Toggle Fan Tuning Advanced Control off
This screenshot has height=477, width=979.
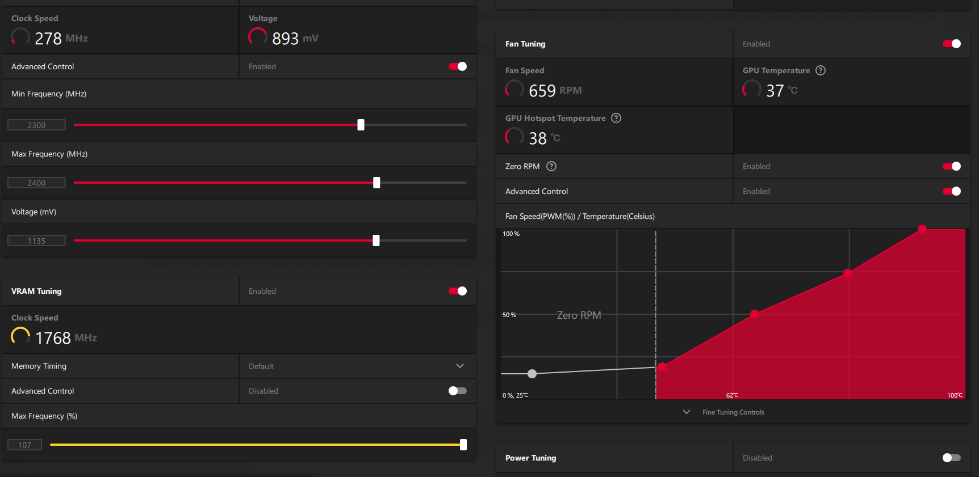pyautogui.click(x=952, y=191)
